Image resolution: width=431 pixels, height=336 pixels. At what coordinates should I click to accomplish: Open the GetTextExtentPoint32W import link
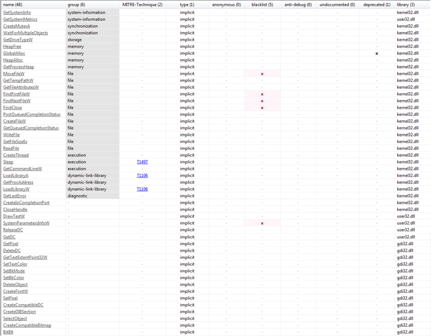[x=25, y=257]
